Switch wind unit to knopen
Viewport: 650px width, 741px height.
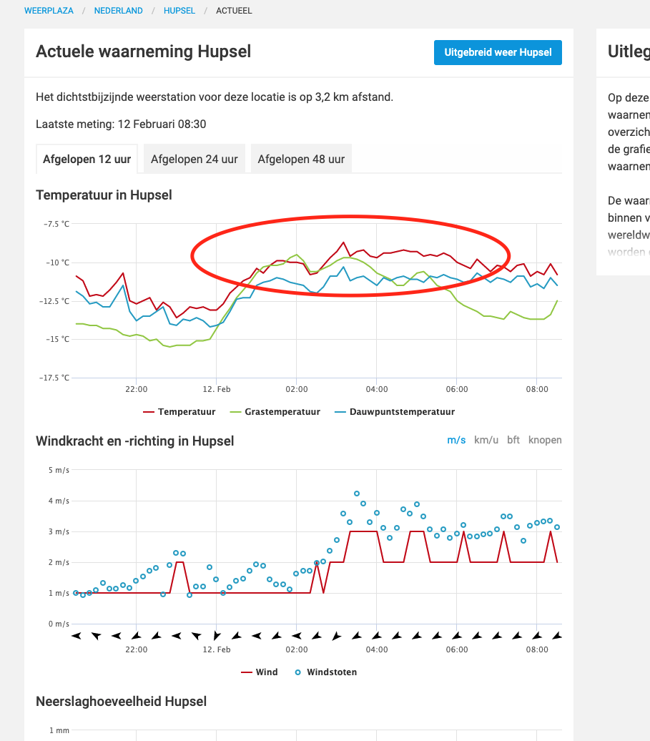point(545,440)
